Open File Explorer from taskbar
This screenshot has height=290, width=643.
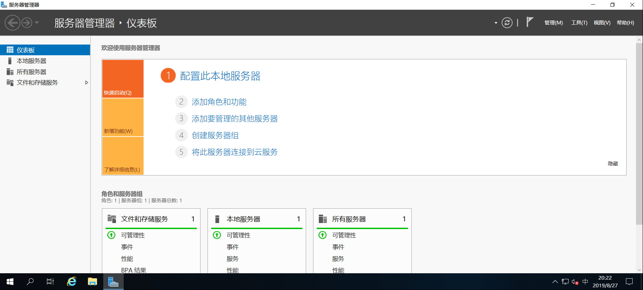(x=92, y=282)
